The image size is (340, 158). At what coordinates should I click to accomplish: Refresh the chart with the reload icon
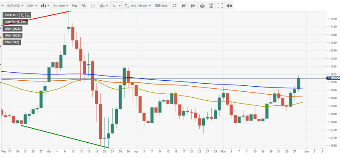coord(175,6)
